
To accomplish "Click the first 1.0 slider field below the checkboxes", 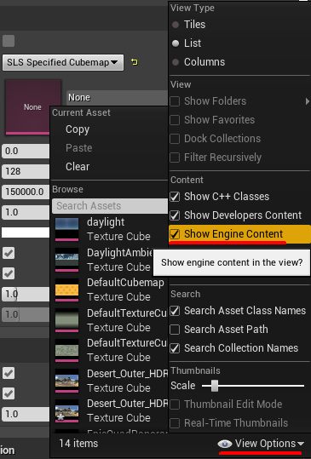I will pyautogui.click(x=26, y=294).
